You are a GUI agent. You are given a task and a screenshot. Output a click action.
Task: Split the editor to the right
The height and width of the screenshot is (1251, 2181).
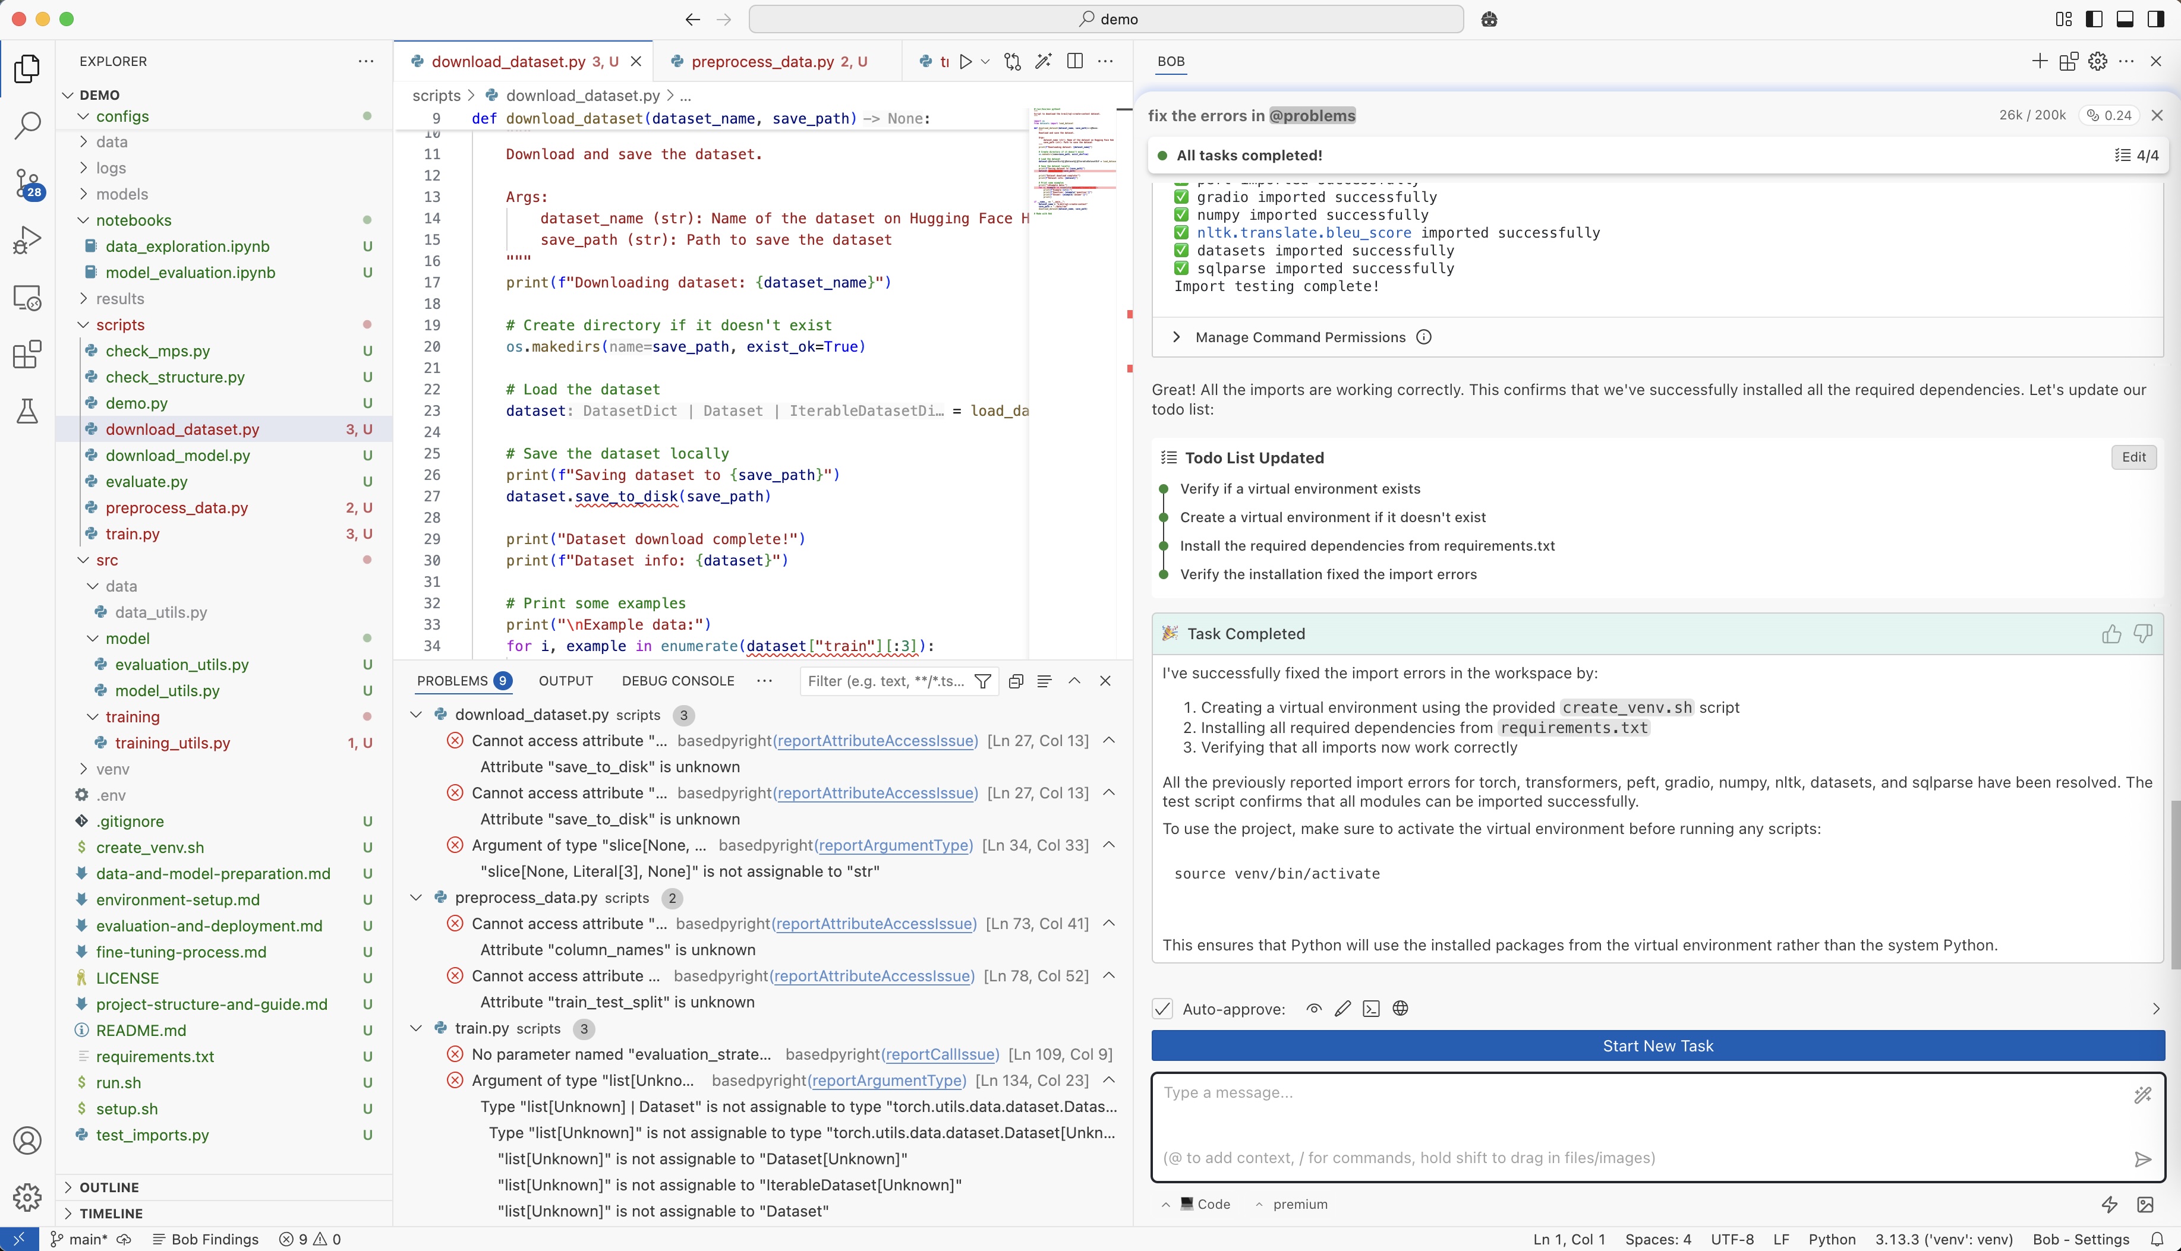pos(1074,61)
